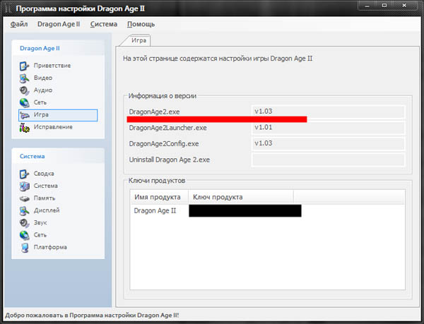Image resolution: width=424 pixels, height=324 pixels.
Task: Go to the Видео settings
Action: [x=43, y=78]
